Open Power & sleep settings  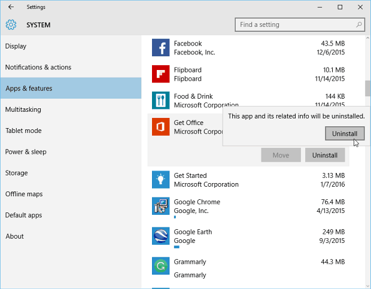coord(71,151)
